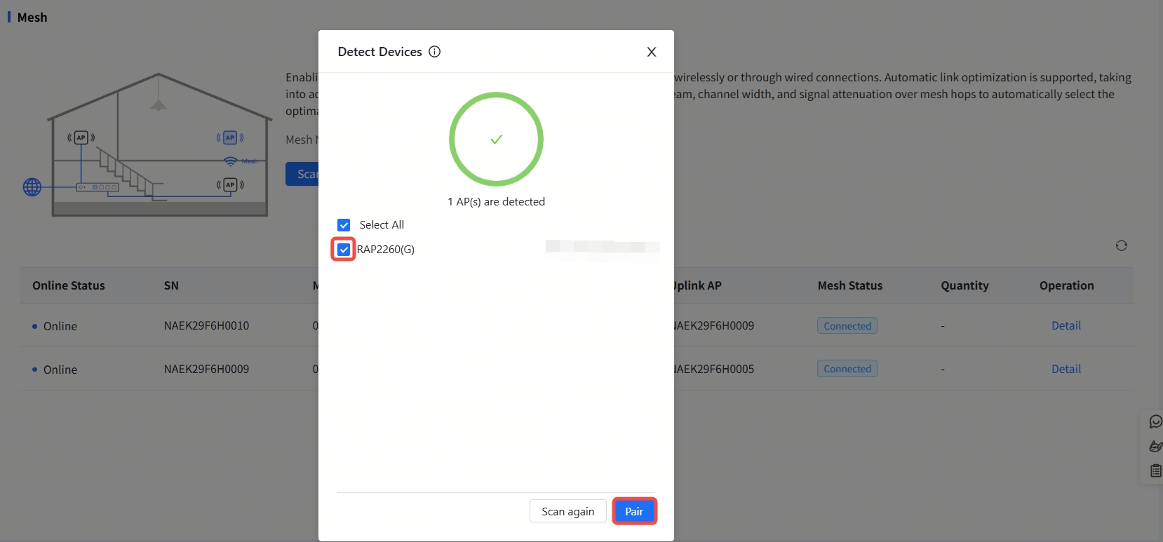
Task: Close the Detect Devices dialog
Action: click(651, 52)
